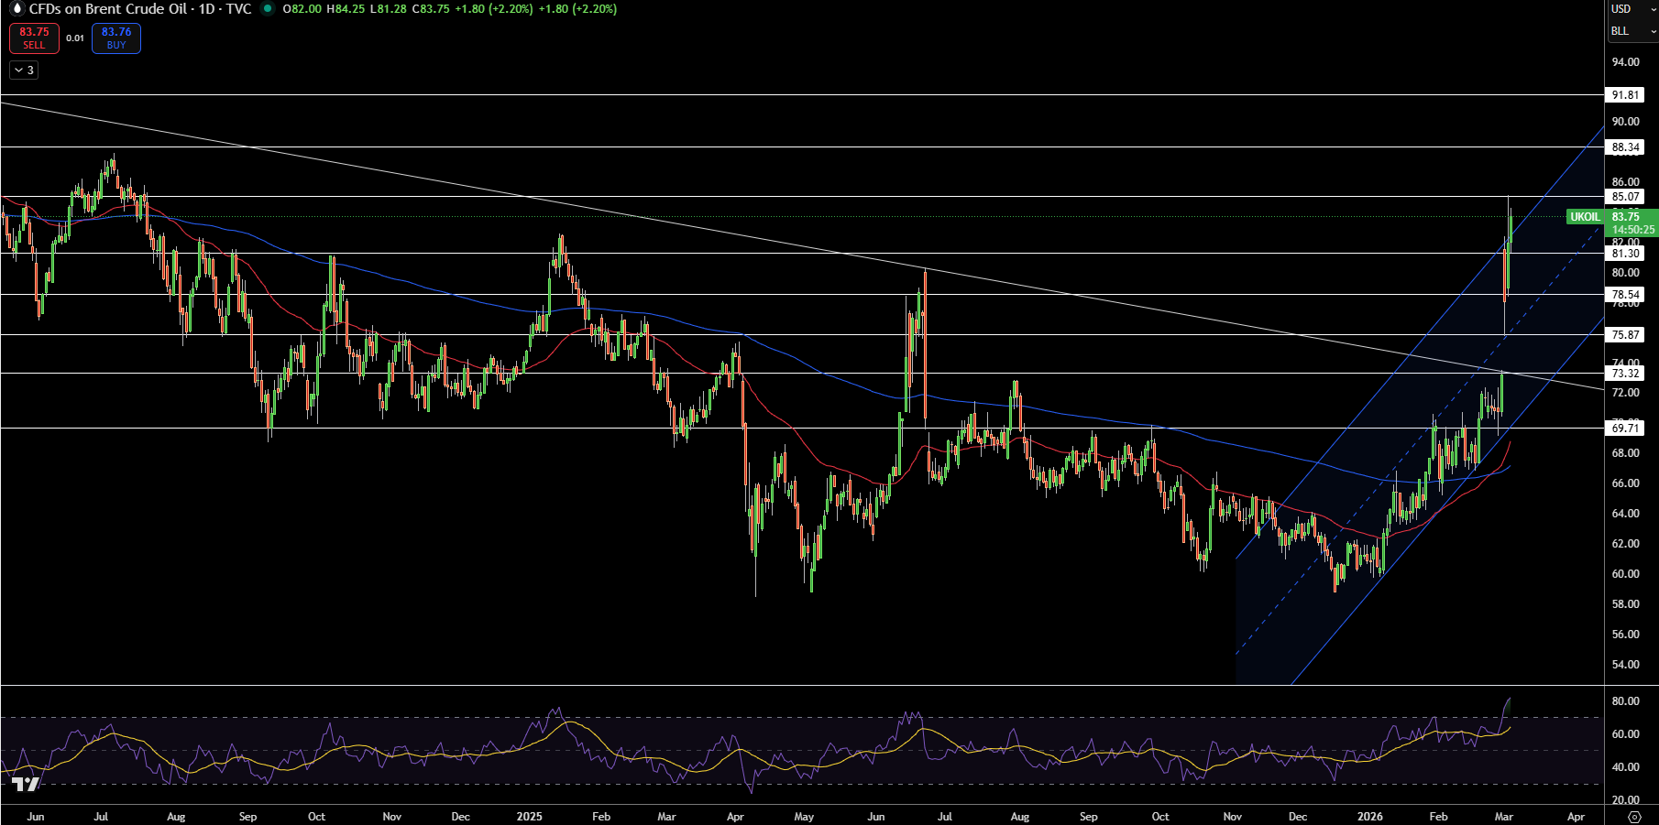Click the low value L81.28
This screenshot has height=825, width=1659.
coord(388,8)
